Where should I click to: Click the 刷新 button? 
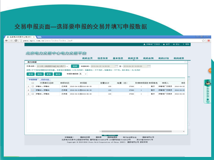(75, 66)
